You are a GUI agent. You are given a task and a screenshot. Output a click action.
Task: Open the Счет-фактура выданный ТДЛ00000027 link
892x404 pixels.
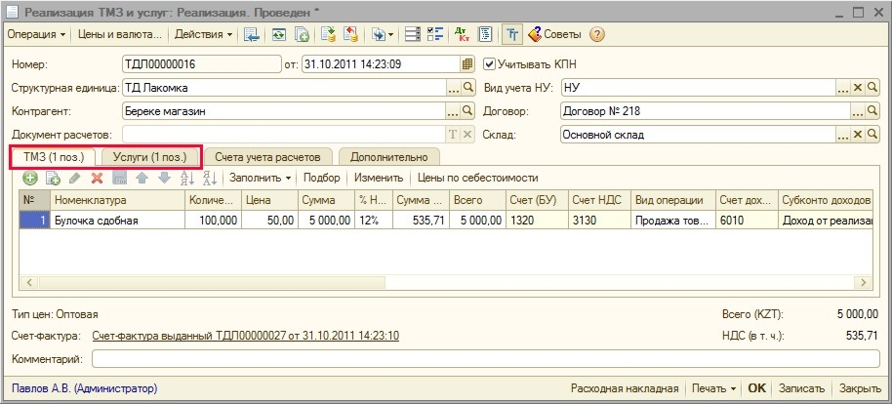click(x=245, y=336)
